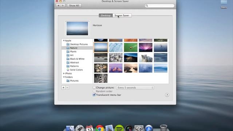Click the search magnifier icon

(x=147, y=6)
